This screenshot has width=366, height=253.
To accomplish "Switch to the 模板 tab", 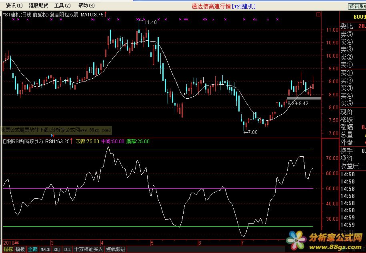I will [x=20, y=249].
